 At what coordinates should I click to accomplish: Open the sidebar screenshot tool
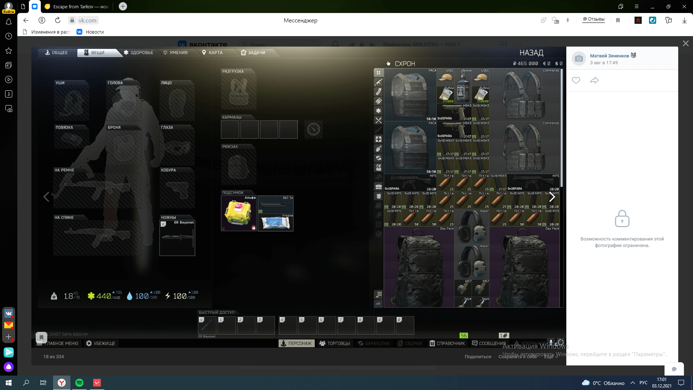click(9, 108)
